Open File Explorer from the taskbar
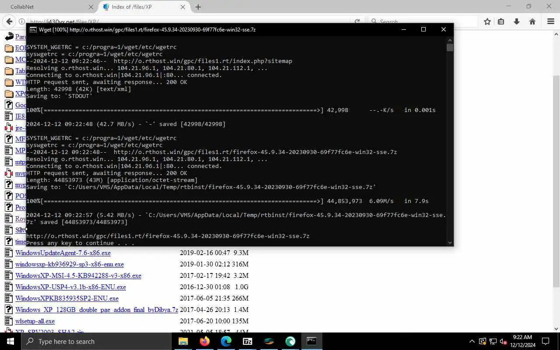 (x=183, y=341)
